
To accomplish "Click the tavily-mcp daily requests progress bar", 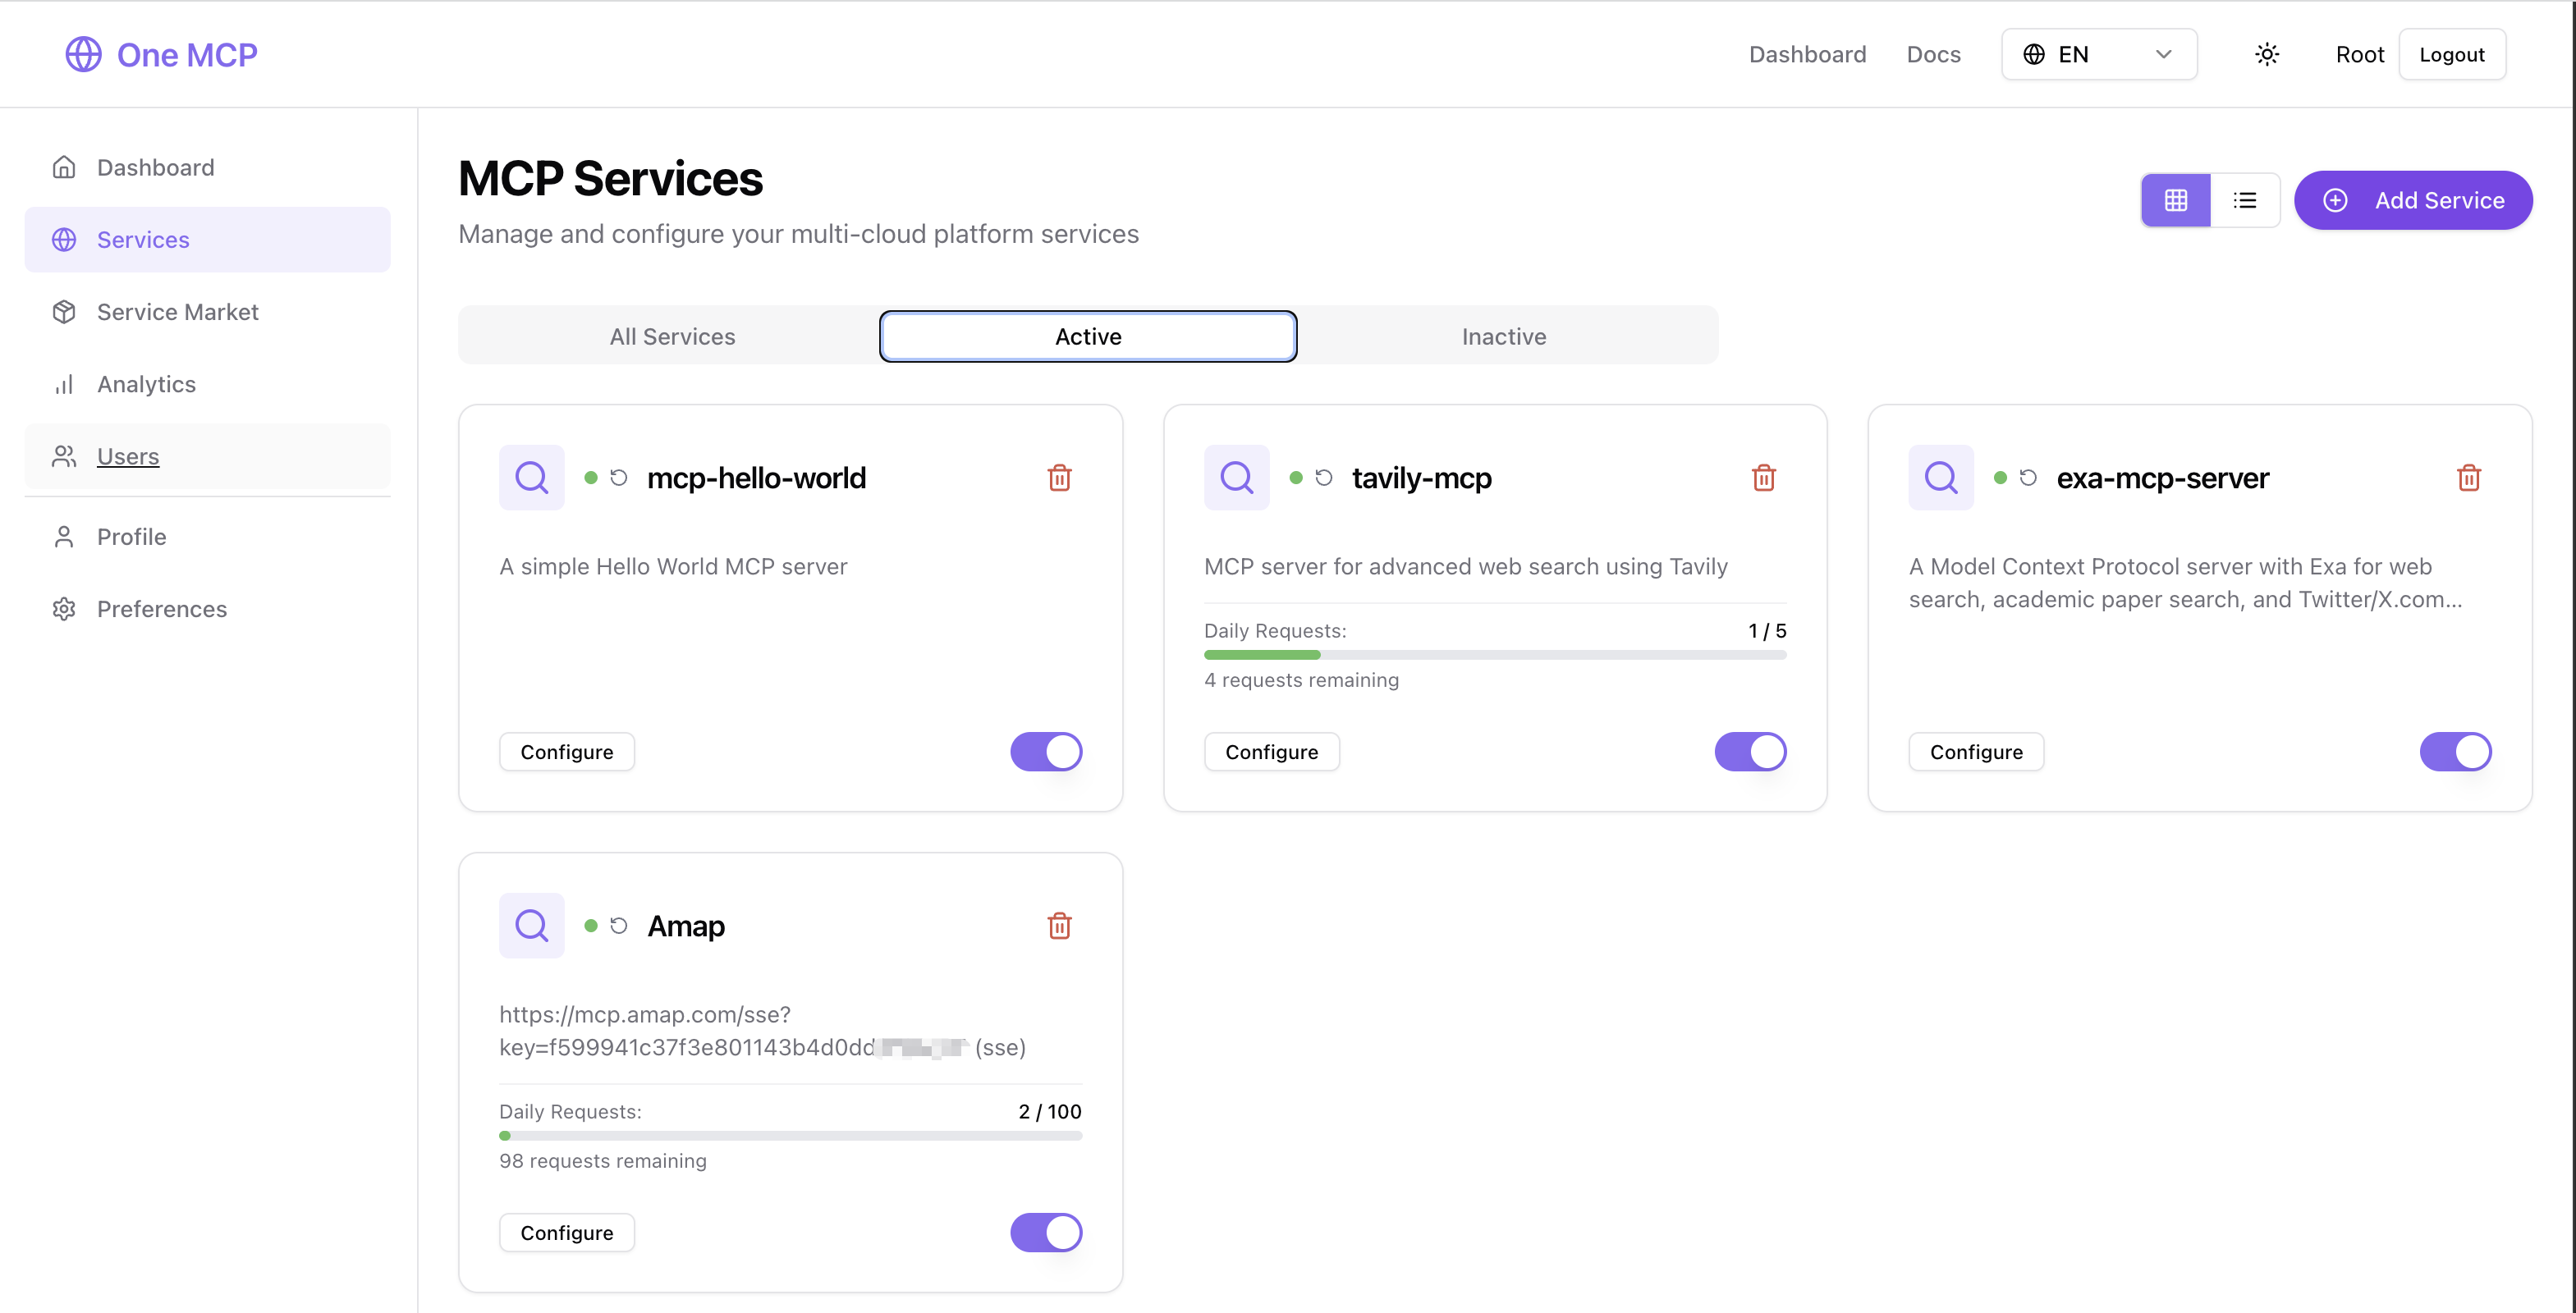I will 1494,654.
